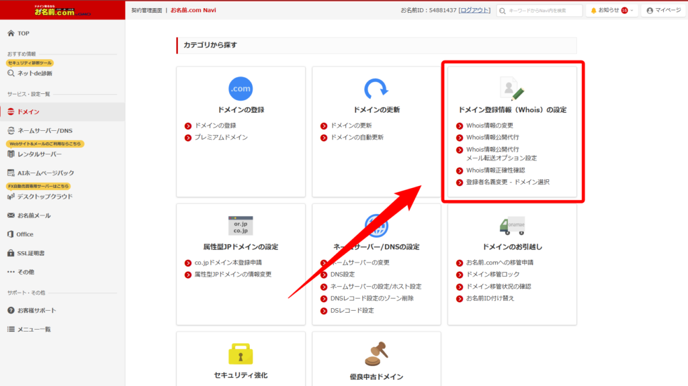Open 属性型JPドメインの情報変更 link
Screen dimensions: 688x386
click(232, 274)
